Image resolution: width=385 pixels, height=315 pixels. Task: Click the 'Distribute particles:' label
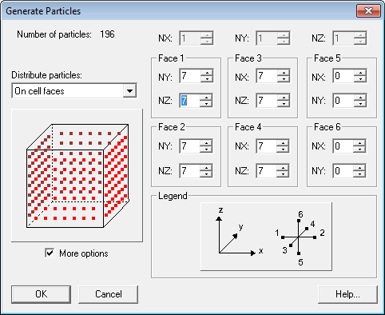(x=46, y=75)
